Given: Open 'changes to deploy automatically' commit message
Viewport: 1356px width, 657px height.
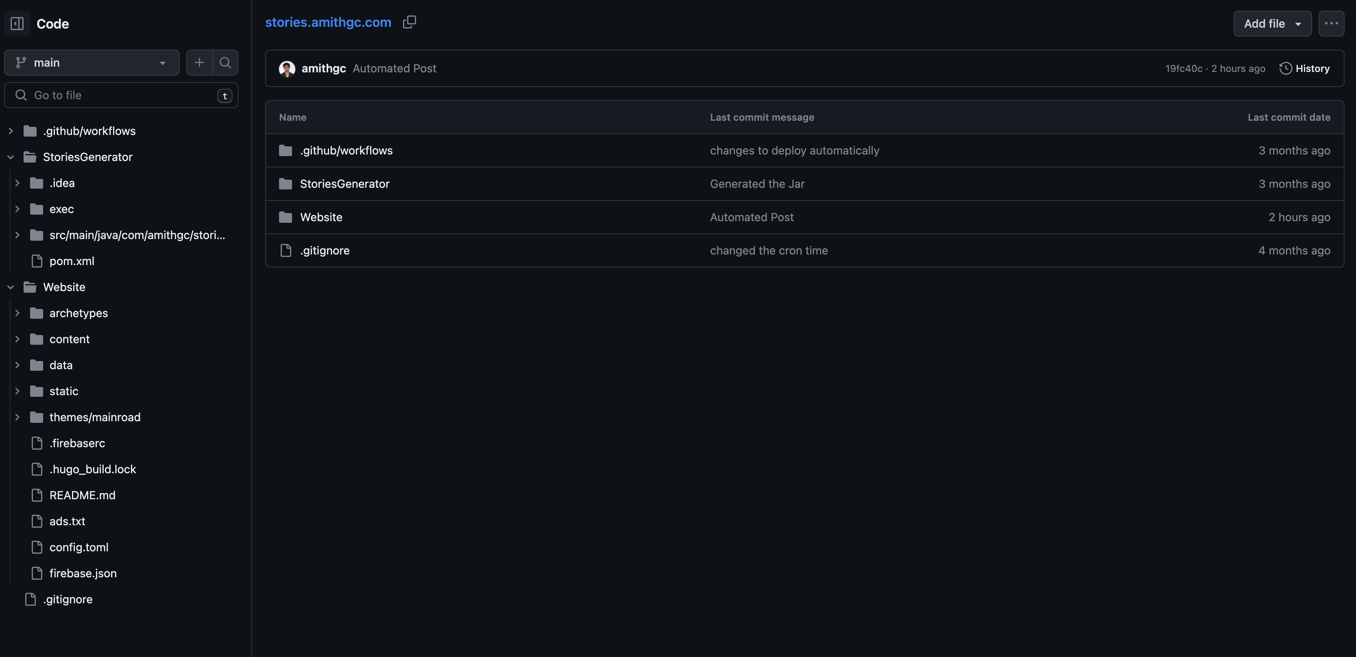Looking at the screenshot, I should coord(794,150).
